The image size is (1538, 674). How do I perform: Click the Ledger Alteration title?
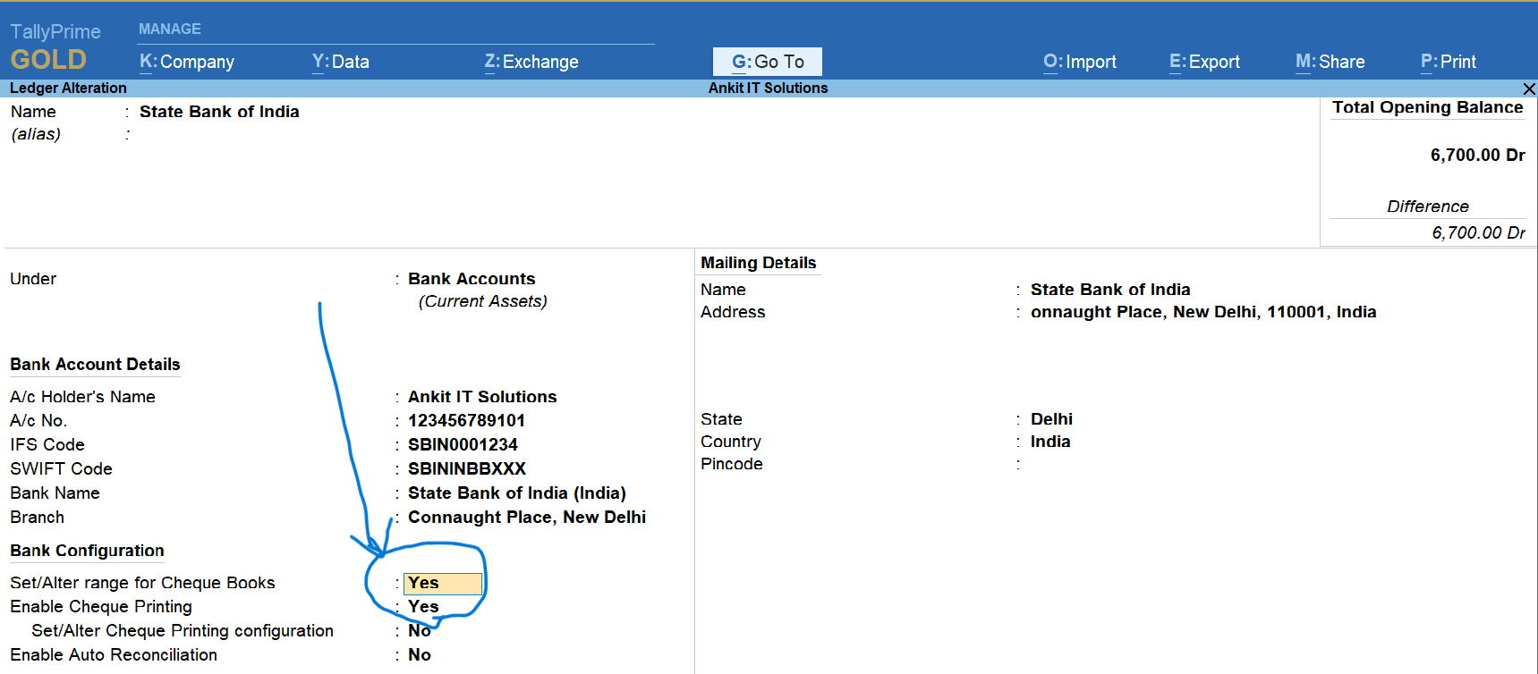[x=68, y=88]
